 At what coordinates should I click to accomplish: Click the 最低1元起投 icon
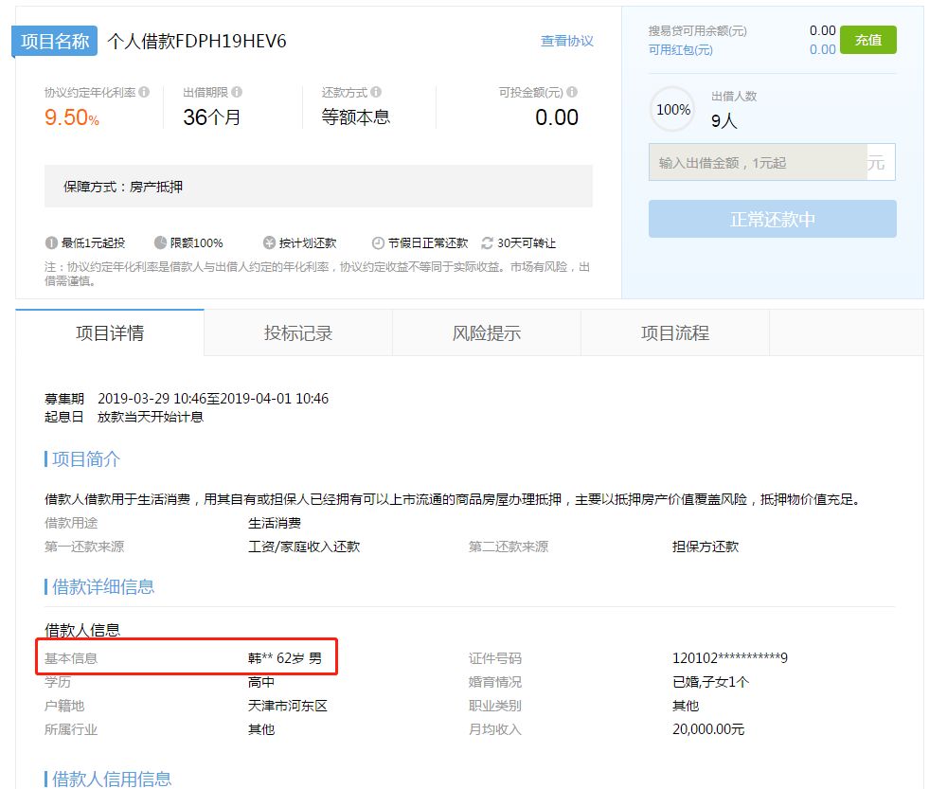(x=51, y=243)
